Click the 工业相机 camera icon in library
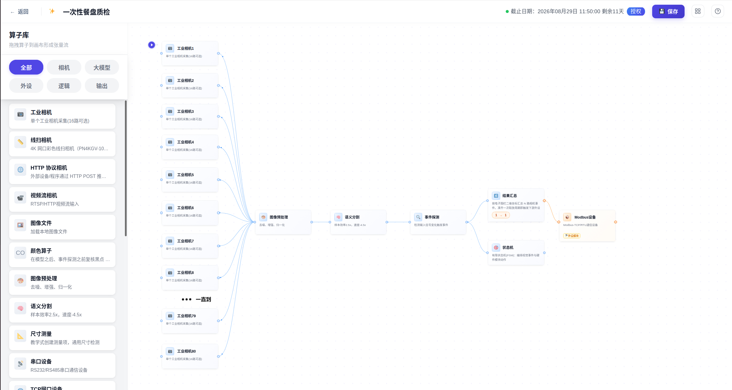The width and height of the screenshot is (732, 390). [x=20, y=115]
